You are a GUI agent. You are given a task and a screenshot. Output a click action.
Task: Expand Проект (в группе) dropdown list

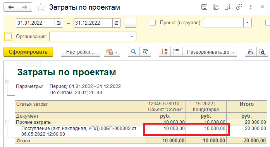tap(248, 23)
